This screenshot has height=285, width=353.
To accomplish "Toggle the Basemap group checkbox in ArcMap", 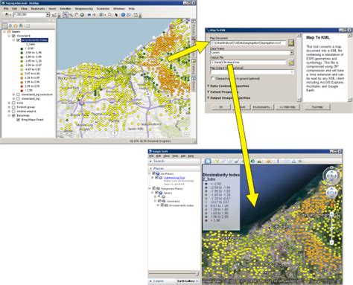I will [13, 115].
